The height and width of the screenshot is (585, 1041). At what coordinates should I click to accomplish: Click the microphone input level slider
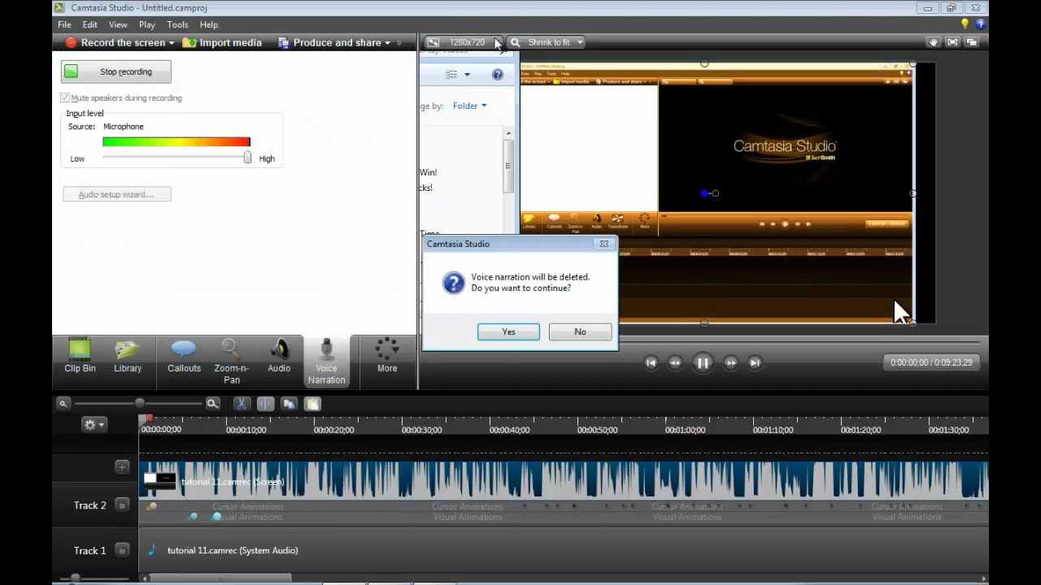(247, 158)
